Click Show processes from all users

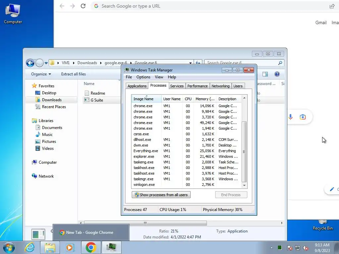click(161, 195)
